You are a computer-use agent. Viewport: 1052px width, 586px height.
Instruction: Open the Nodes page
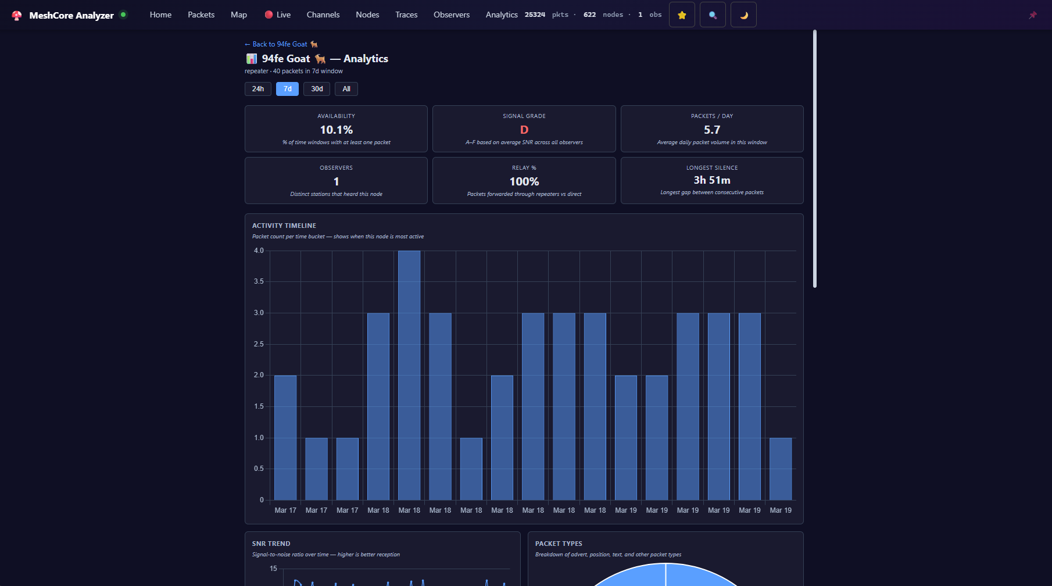pyautogui.click(x=367, y=15)
